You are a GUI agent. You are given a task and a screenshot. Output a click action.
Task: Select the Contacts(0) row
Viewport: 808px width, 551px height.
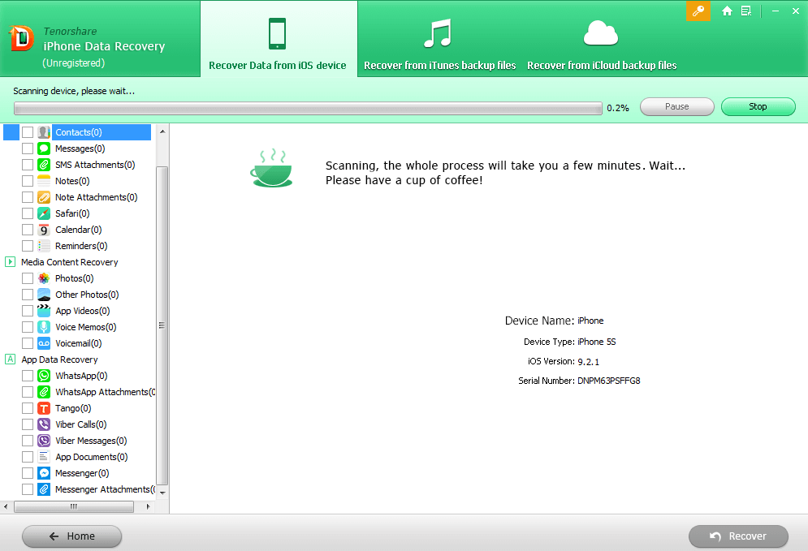[x=77, y=132]
